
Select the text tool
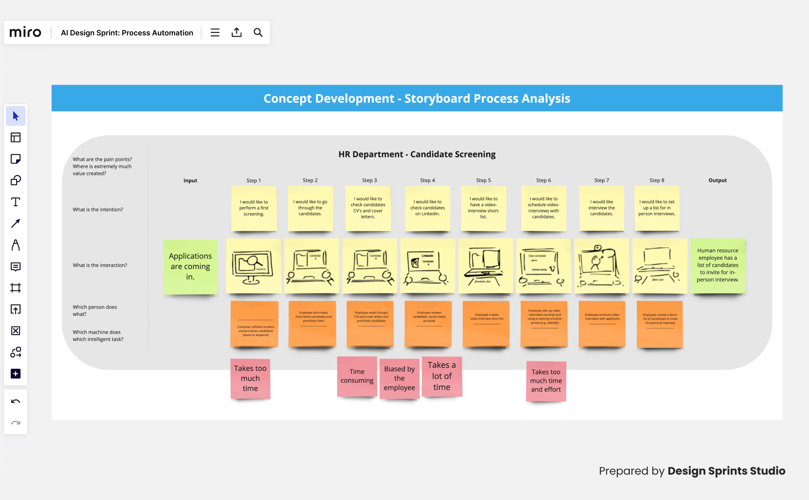click(x=16, y=202)
